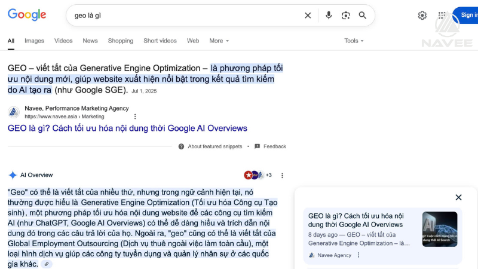Open quick settings gear icon
478x269 pixels.
[x=422, y=16]
